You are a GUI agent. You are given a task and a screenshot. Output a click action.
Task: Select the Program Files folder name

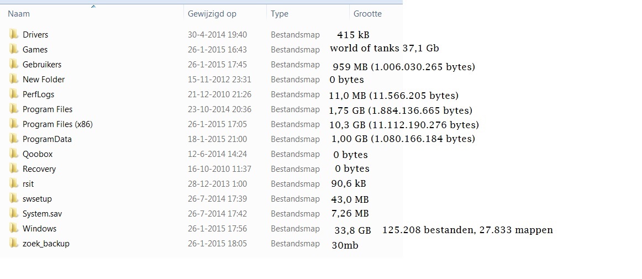tap(48, 109)
